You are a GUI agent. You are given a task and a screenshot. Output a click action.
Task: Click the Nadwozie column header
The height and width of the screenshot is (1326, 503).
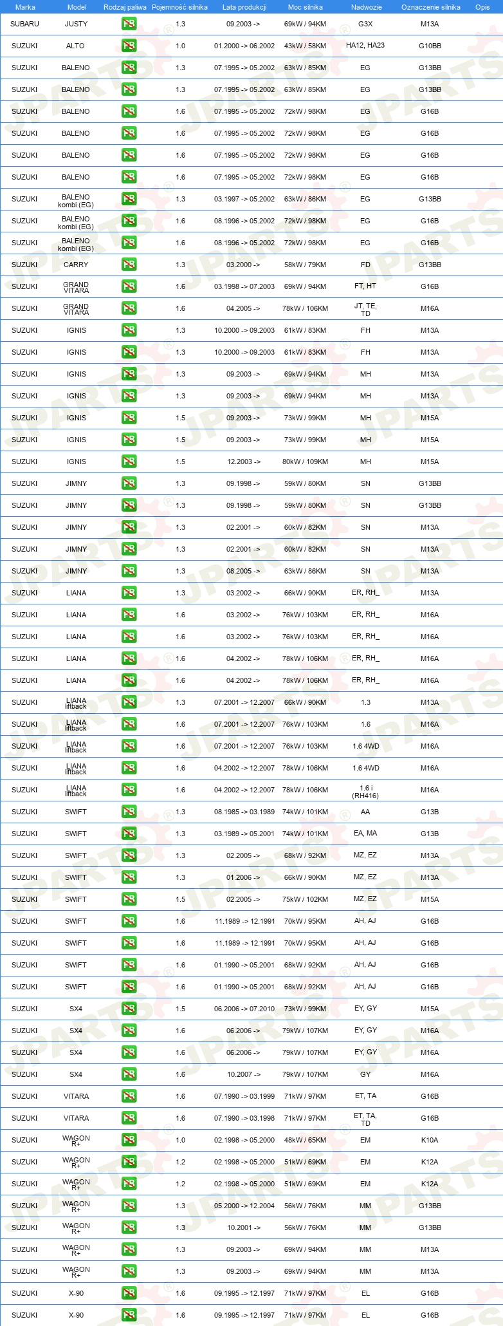tap(367, 7)
